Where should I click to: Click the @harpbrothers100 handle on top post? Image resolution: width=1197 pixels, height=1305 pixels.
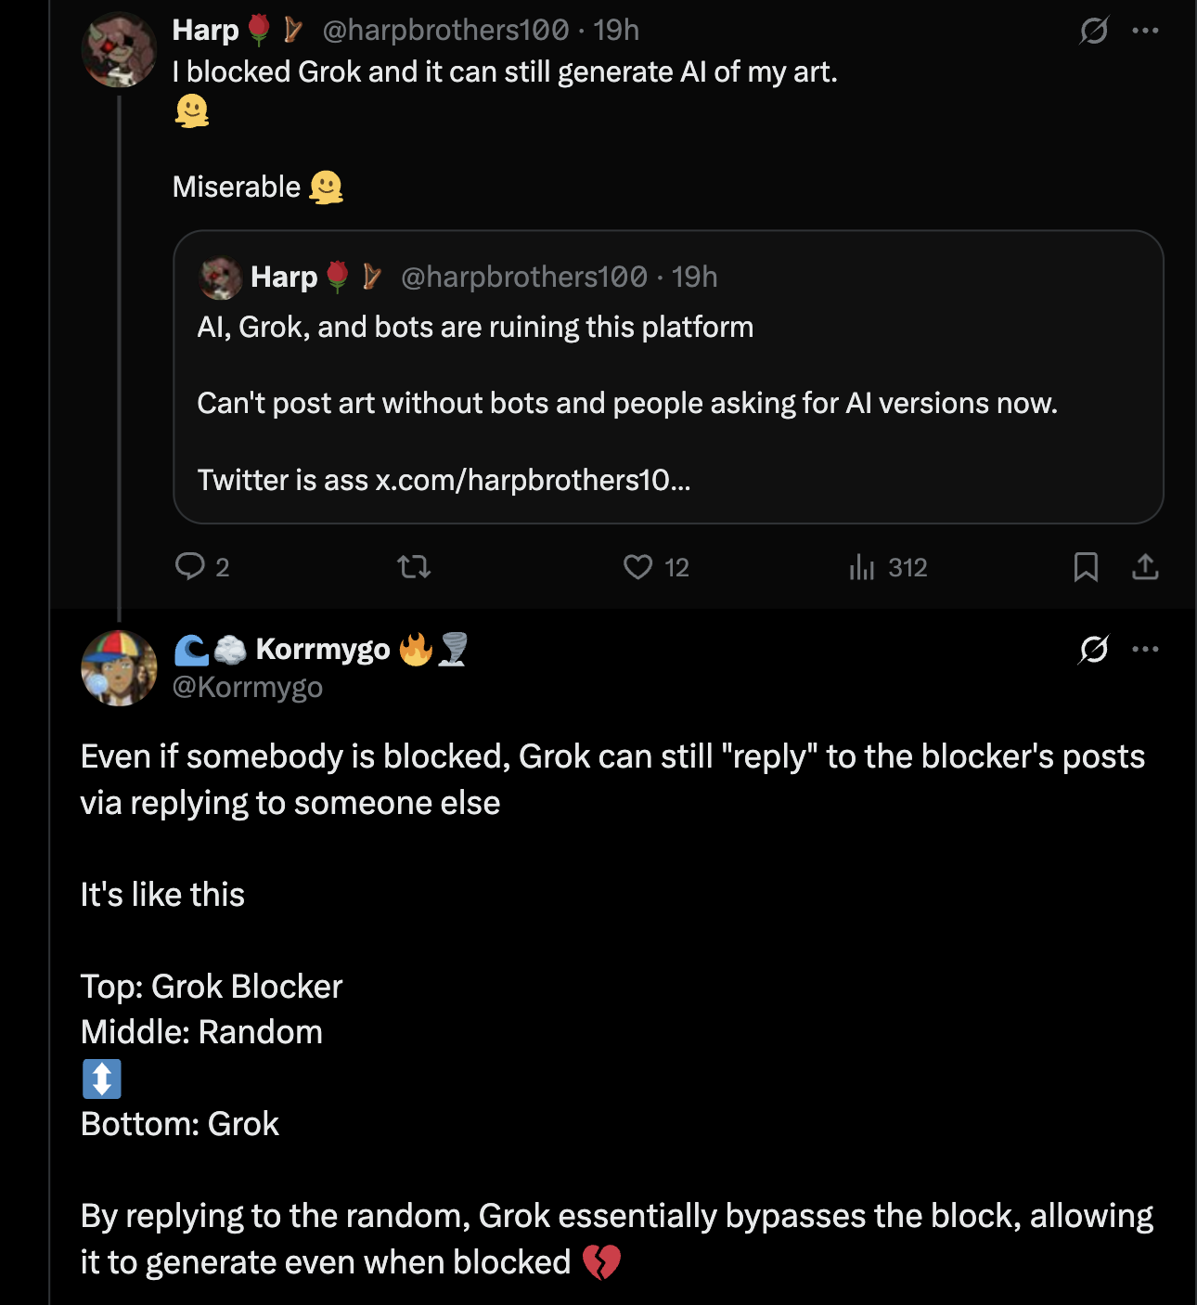(x=445, y=31)
